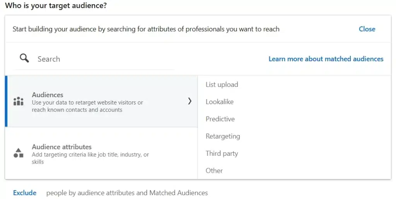Choose the Predictive audience option
This screenshot has height=199, width=396.
220,119
